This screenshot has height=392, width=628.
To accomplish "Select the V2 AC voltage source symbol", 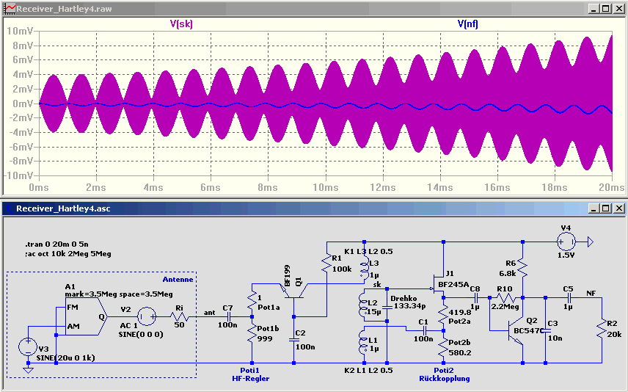I will [145, 316].
